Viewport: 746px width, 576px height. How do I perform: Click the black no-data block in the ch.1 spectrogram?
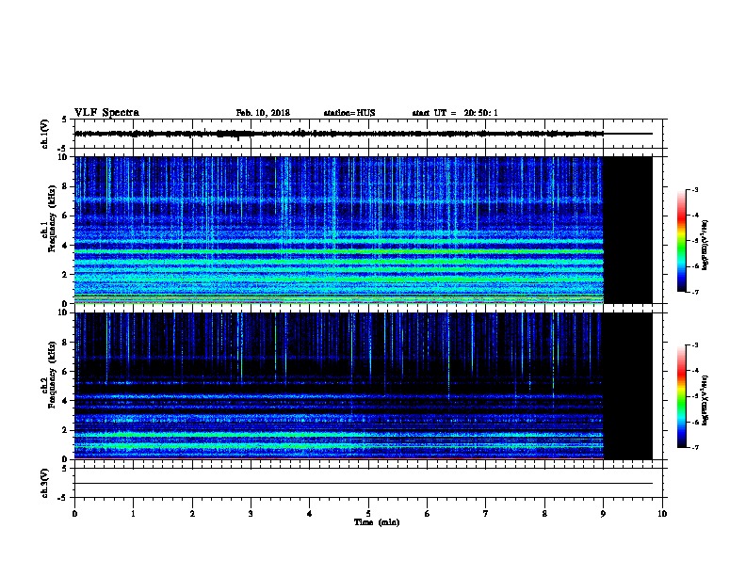(x=628, y=230)
